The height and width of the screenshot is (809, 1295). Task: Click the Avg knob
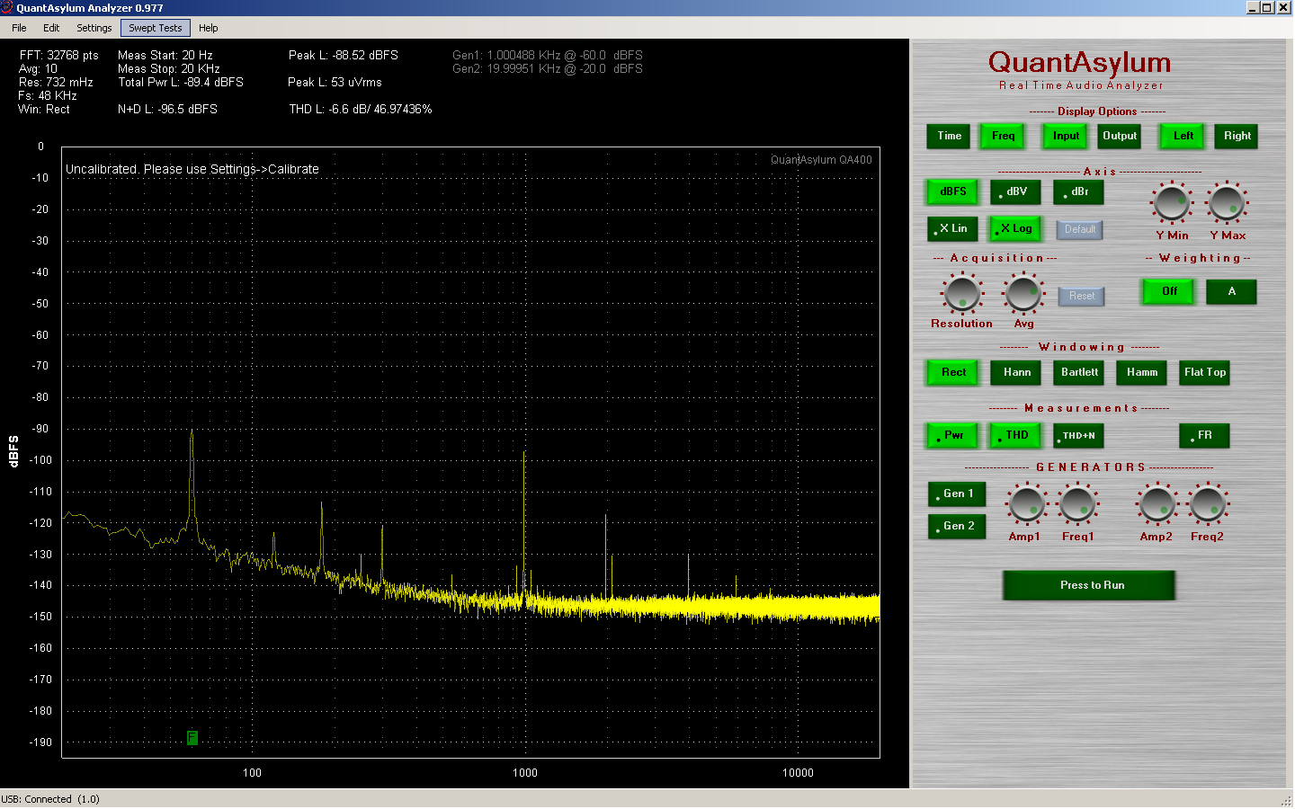point(1023,293)
